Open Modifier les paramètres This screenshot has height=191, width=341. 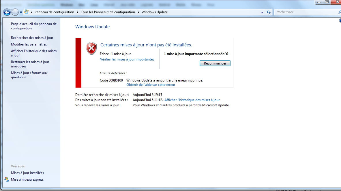[x=29, y=44]
